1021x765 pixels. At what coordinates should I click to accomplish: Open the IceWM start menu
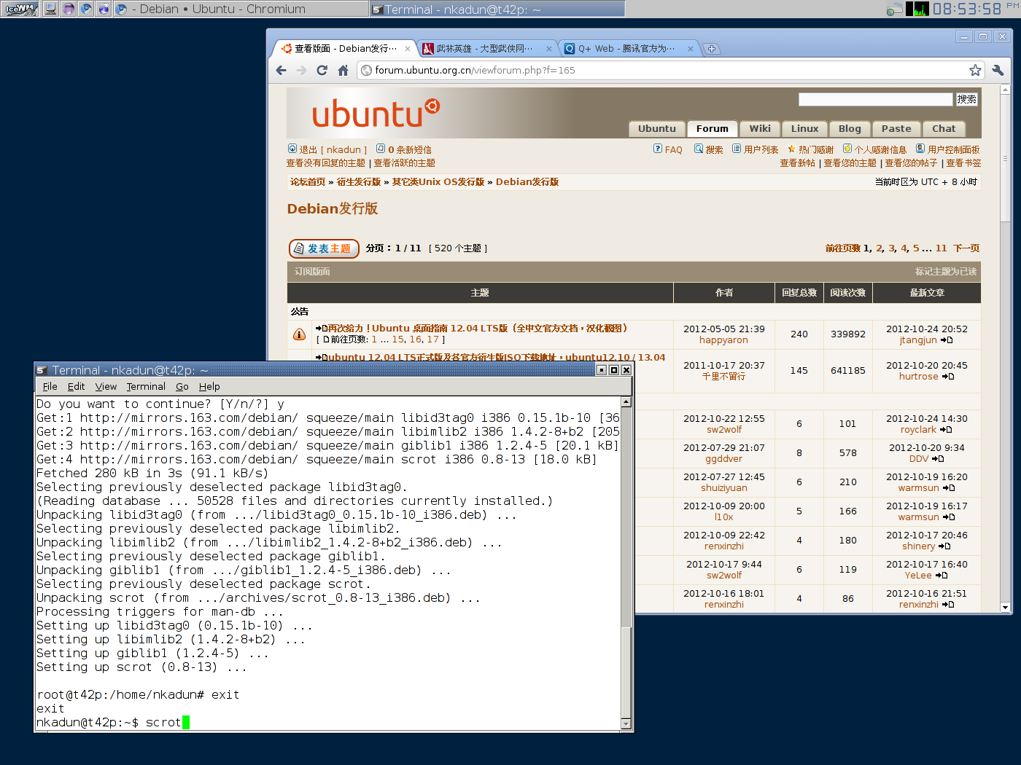[20, 9]
